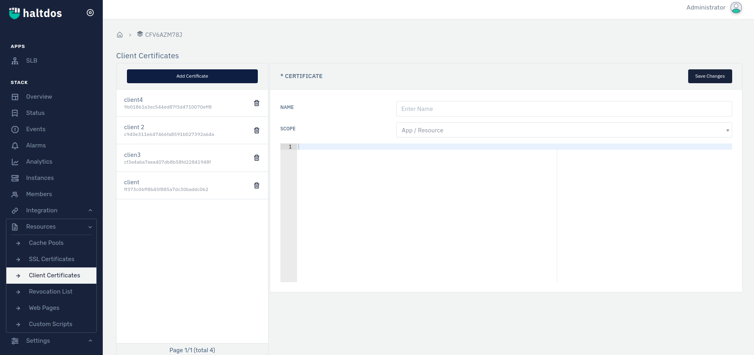Click arrow icon beside Revocation List

pos(18,292)
